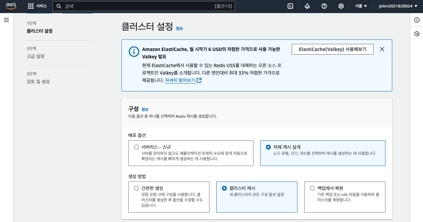This screenshot has height=222, width=423.
Task: Choose the 클러스터 캐시 creation method
Action: (x=257, y=197)
